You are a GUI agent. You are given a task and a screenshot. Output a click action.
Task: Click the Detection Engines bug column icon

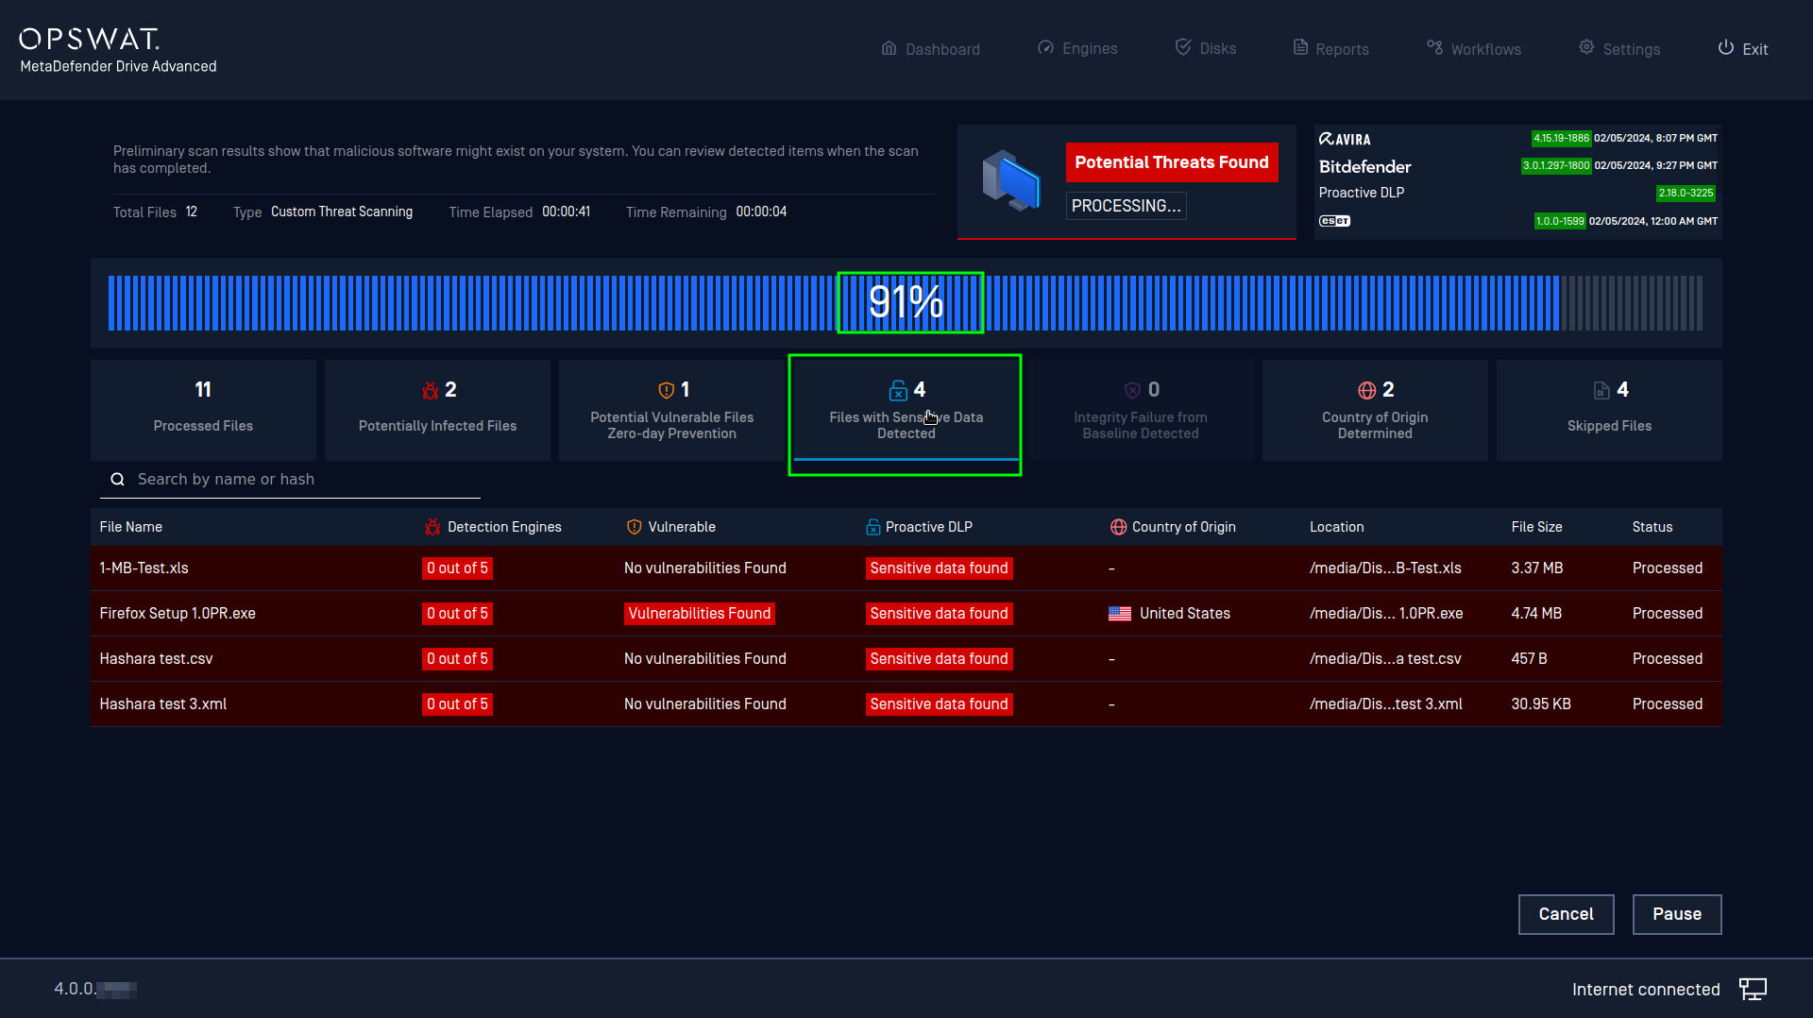[x=432, y=527]
